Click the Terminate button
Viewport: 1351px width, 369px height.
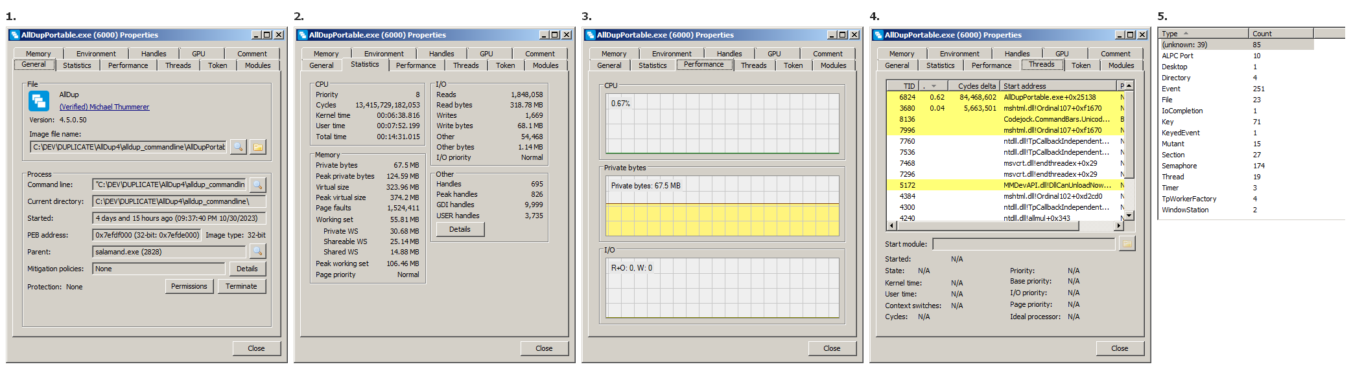(241, 286)
